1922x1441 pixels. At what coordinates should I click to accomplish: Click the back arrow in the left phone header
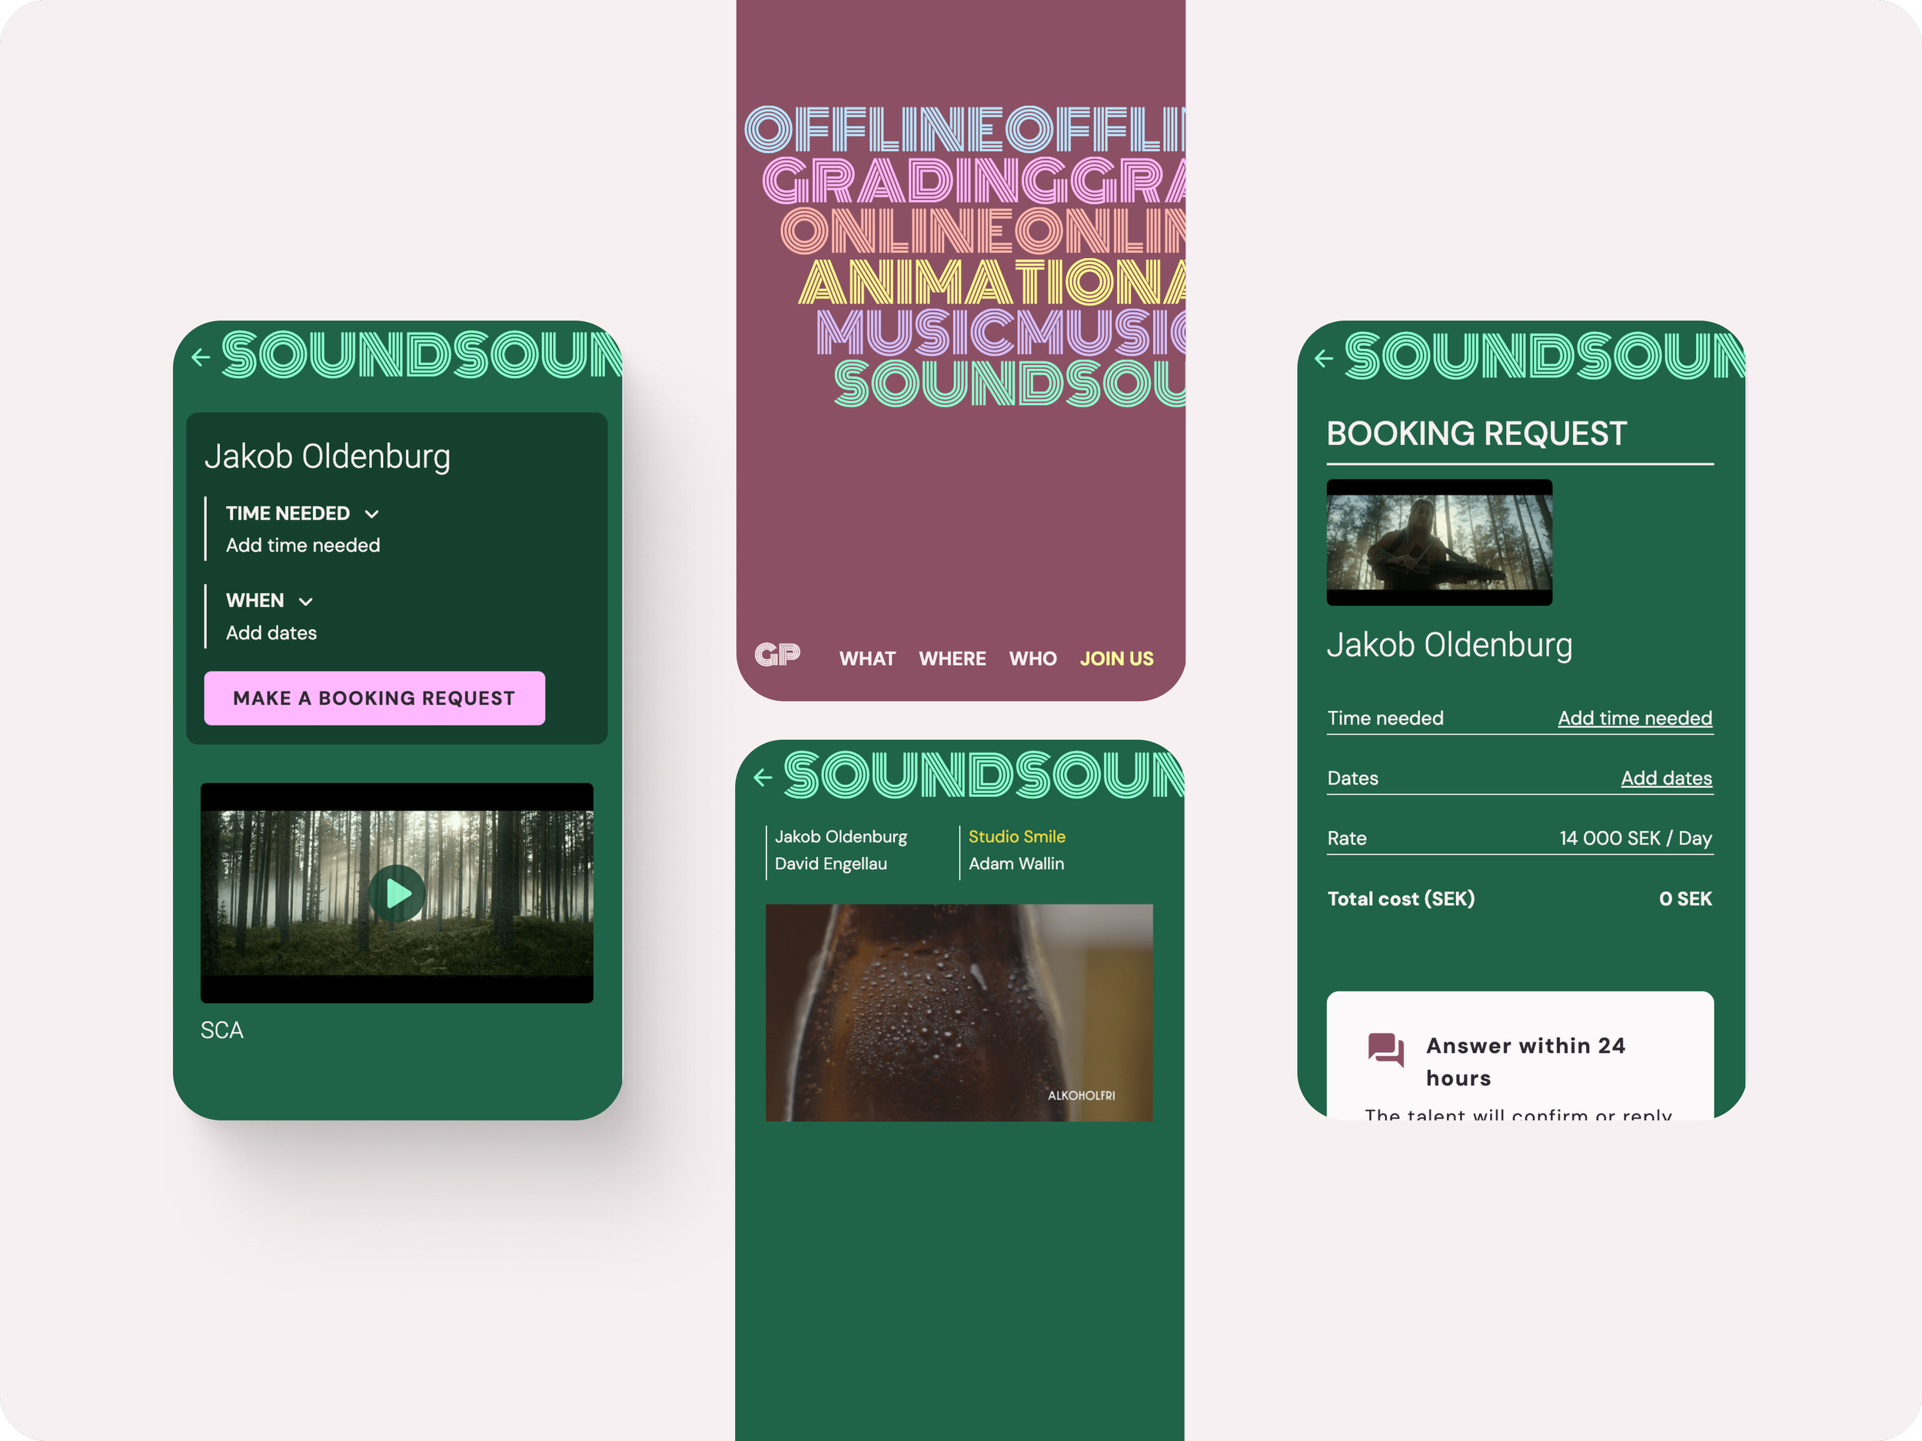(x=201, y=357)
